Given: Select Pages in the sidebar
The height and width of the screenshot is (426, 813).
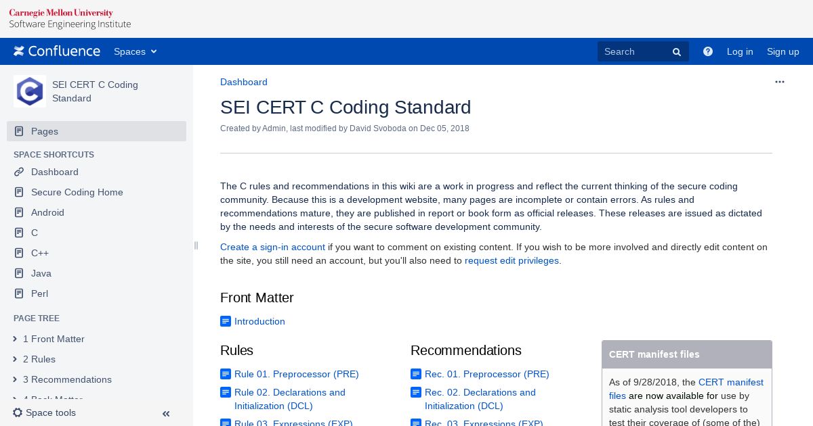Looking at the screenshot, I should (96, 131).
